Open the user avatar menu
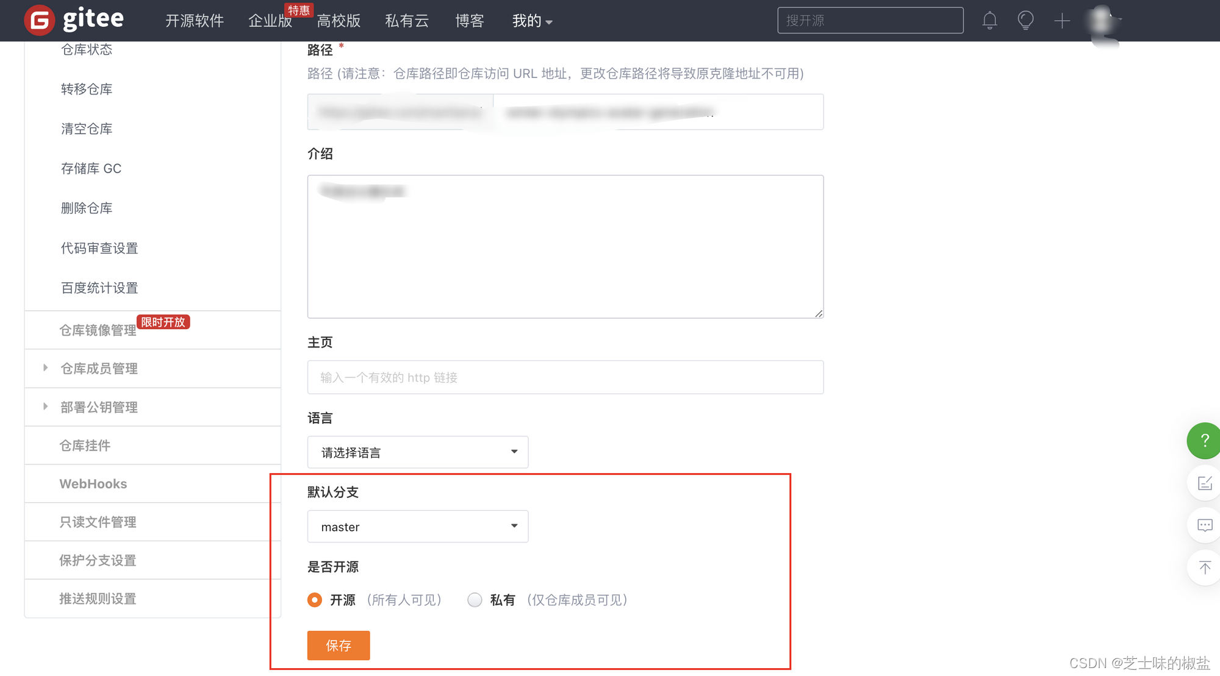The width and height of the screenshot is (1220, 676). click(1103, 21)
